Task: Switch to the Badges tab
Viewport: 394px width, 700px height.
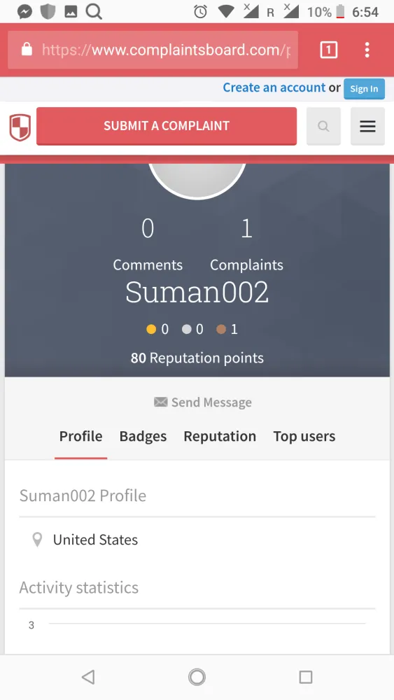Action: tap(143, 436)
